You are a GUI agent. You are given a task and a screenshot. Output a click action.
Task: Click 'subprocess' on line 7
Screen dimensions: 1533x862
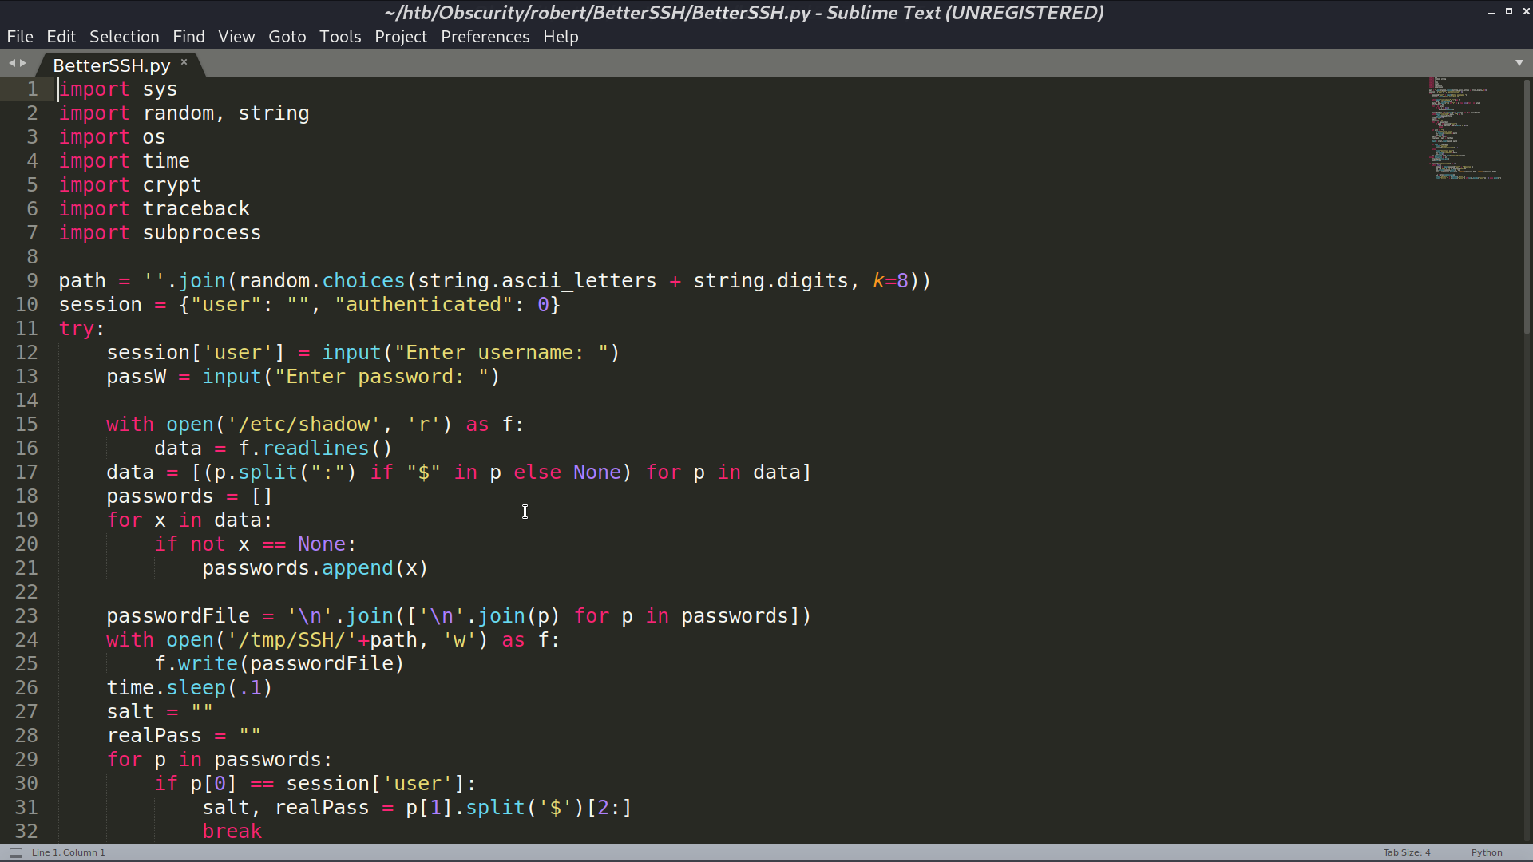(x=202, y=233)
